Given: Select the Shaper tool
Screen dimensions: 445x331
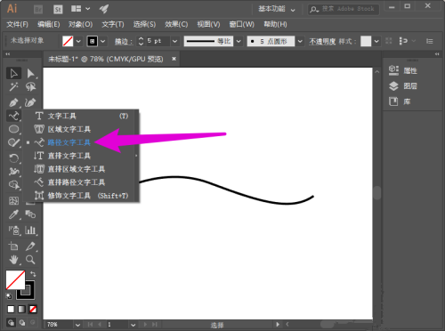Looking at the screenshot, I should tap(13, 142).
